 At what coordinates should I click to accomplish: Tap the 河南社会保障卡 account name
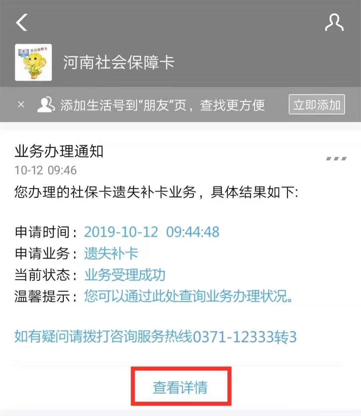pos(119,62)
